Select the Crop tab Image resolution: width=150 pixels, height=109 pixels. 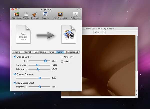pos(52,52)
